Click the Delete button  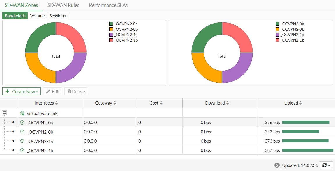tap(76, 91)
